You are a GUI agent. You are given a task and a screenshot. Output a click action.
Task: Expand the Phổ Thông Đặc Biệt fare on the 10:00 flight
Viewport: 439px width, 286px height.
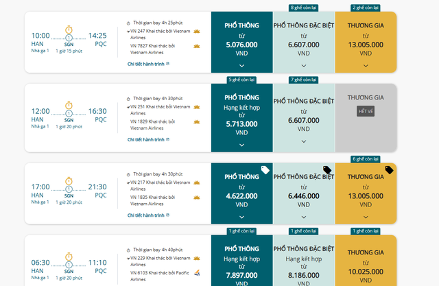point(304,66)
